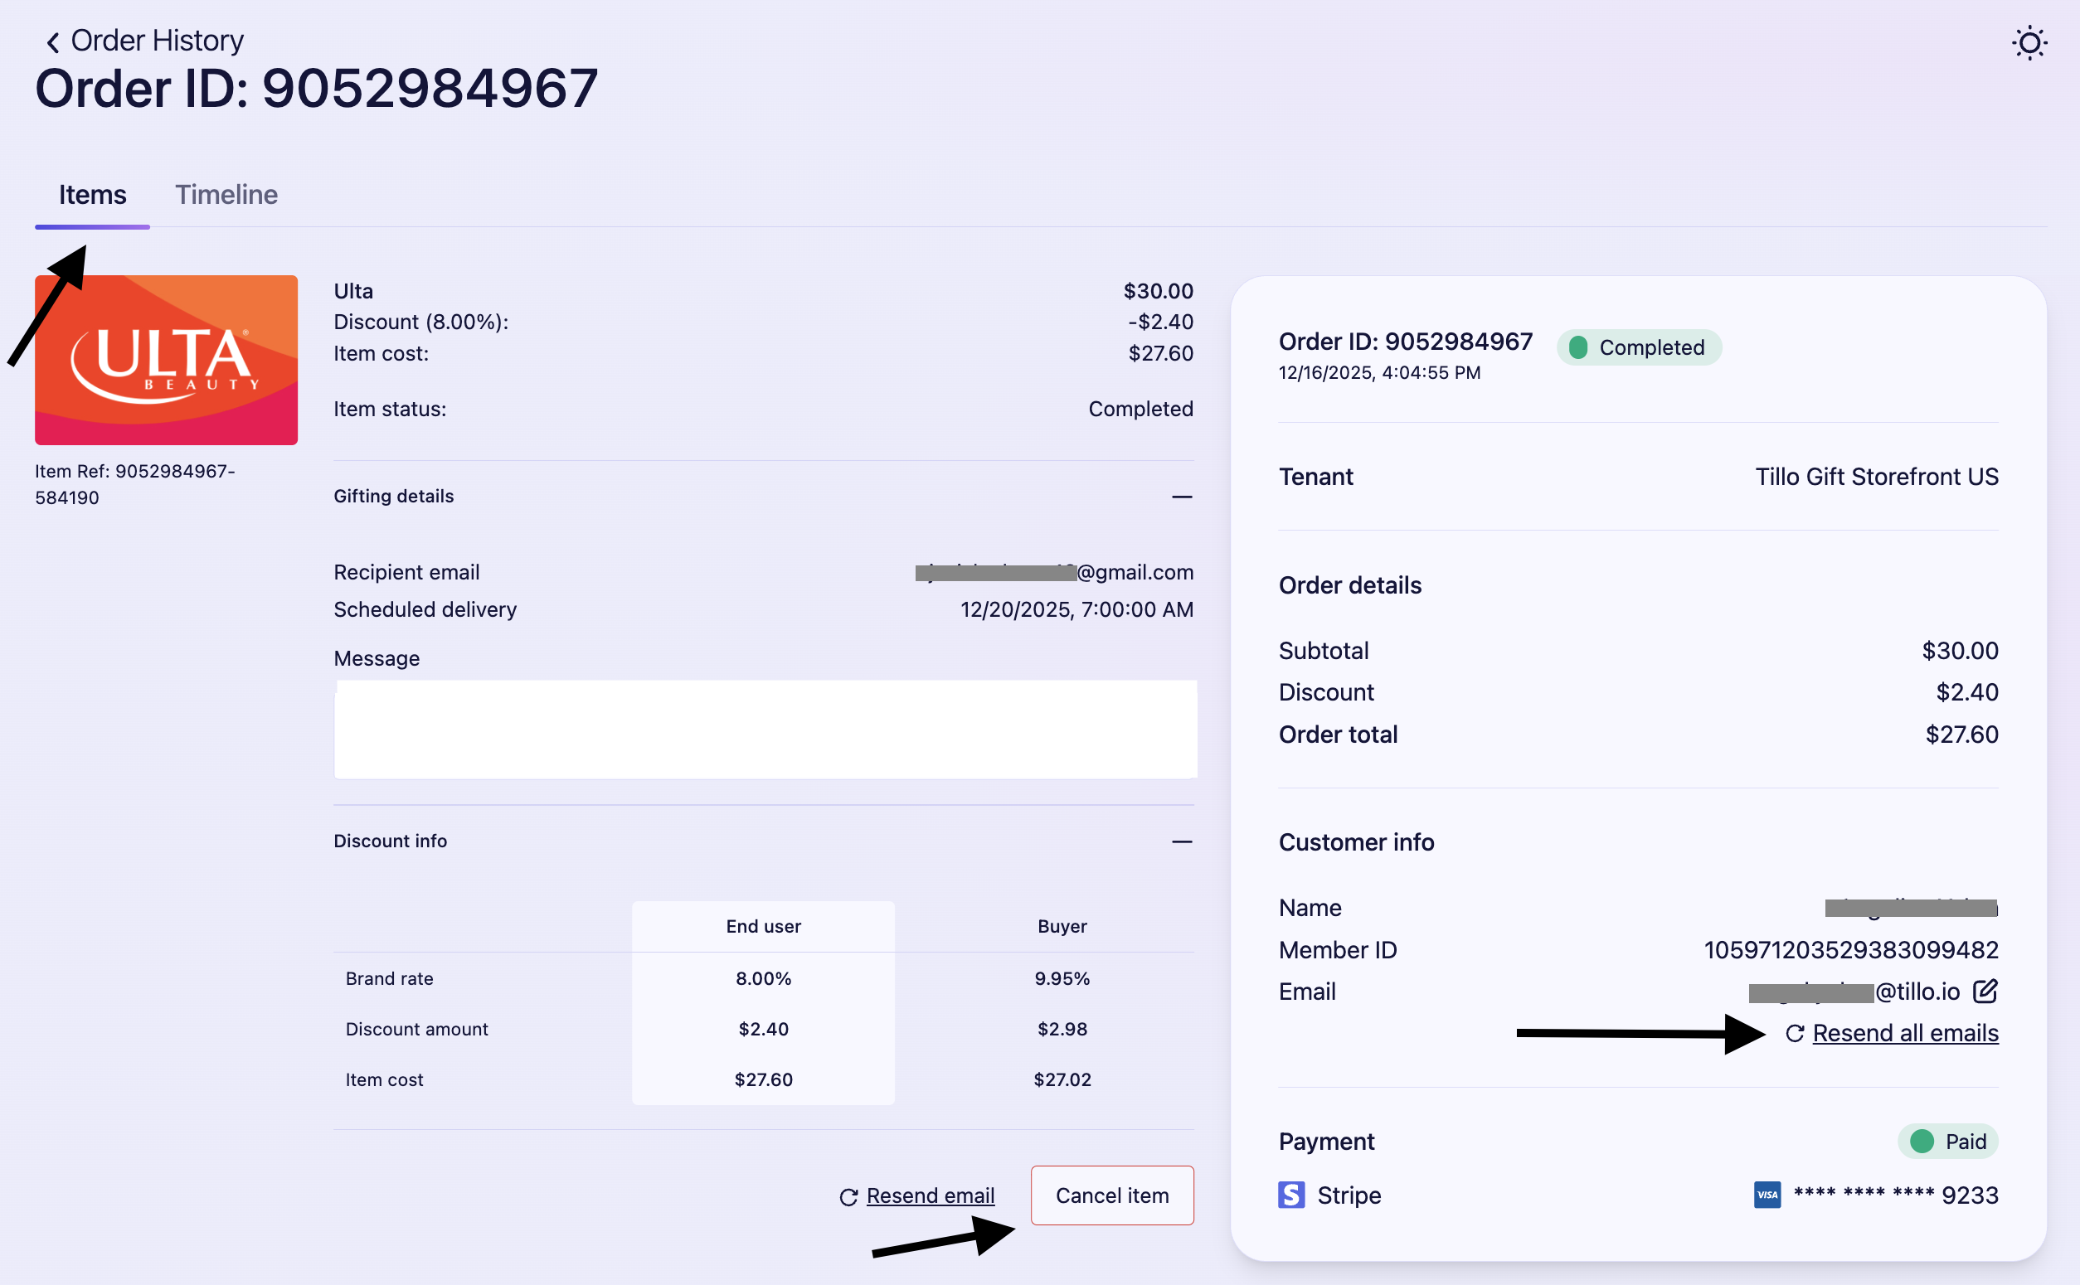Switch to the Timeline tab

pyautogui.click(x=226, y=195)
